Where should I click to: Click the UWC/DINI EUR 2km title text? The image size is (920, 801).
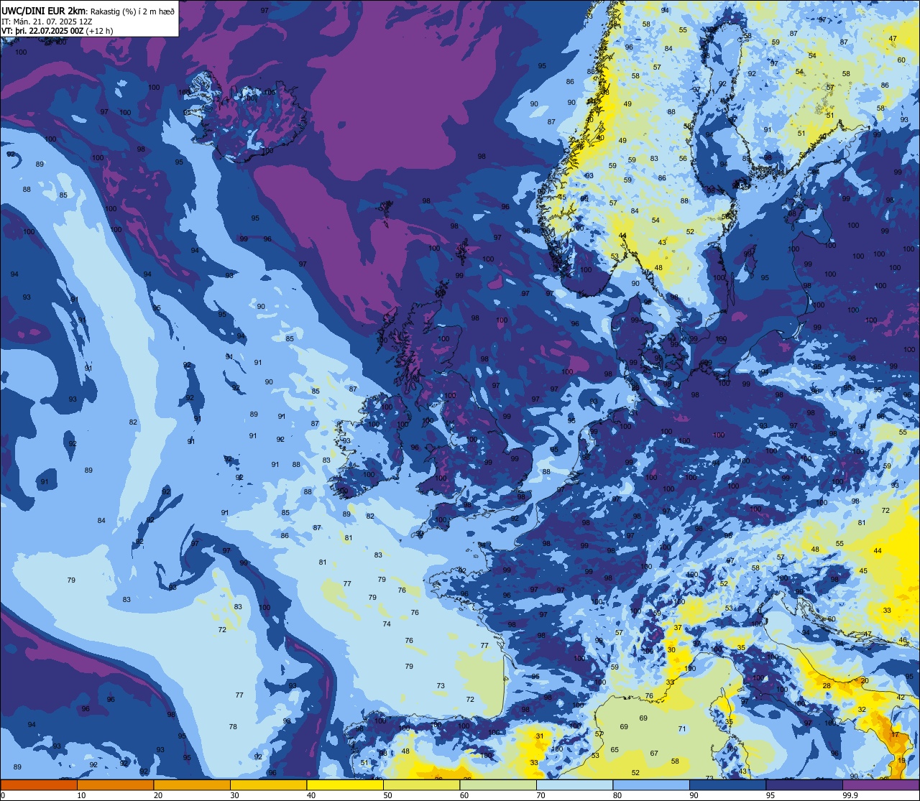[44, 11]
